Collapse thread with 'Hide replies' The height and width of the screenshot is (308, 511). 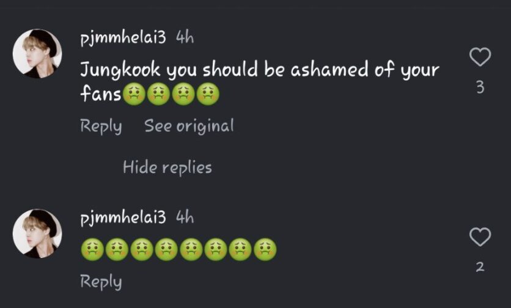point(167,167)
